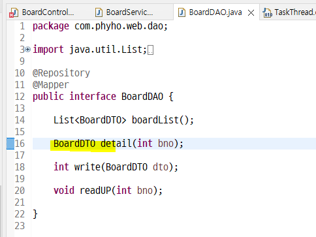
Task: Expand the folded import block at line 3
Action: click(x=27, y=50)
